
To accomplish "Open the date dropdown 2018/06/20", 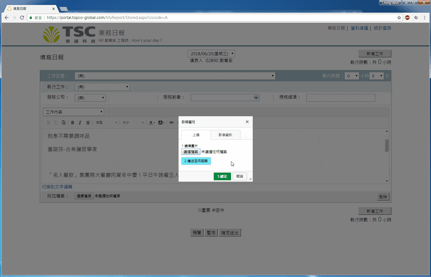I will [x=211, y=54].
